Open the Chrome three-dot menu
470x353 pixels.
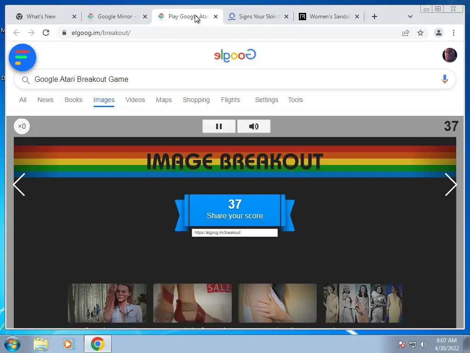point(453,33)
